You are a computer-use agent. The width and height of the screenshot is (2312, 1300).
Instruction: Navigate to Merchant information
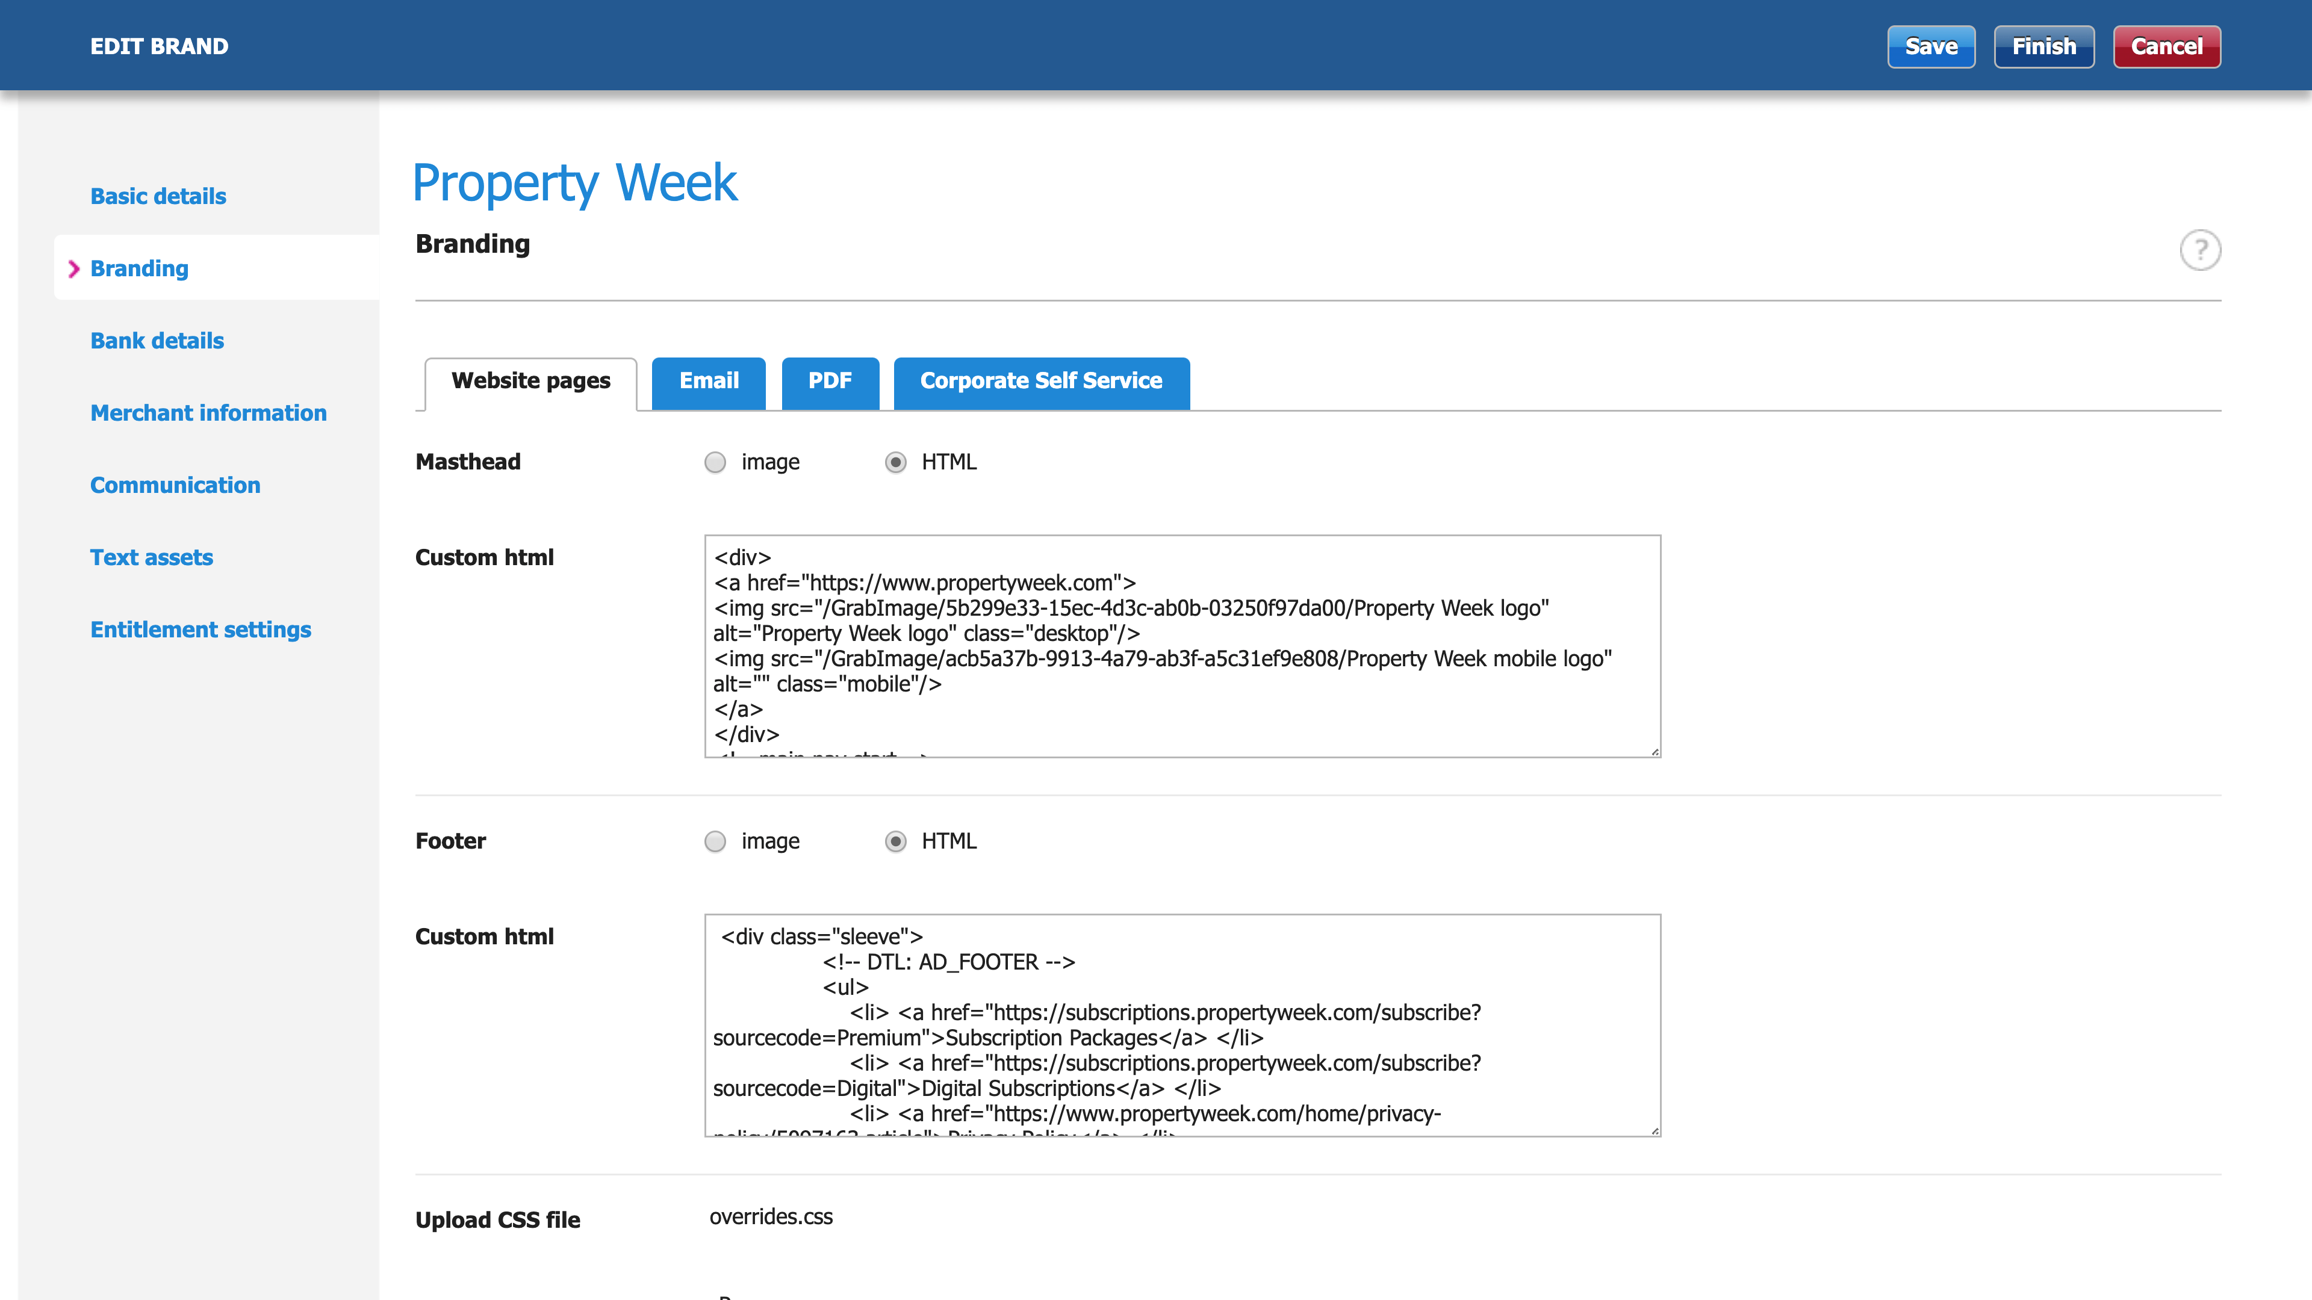pos(208,413)
